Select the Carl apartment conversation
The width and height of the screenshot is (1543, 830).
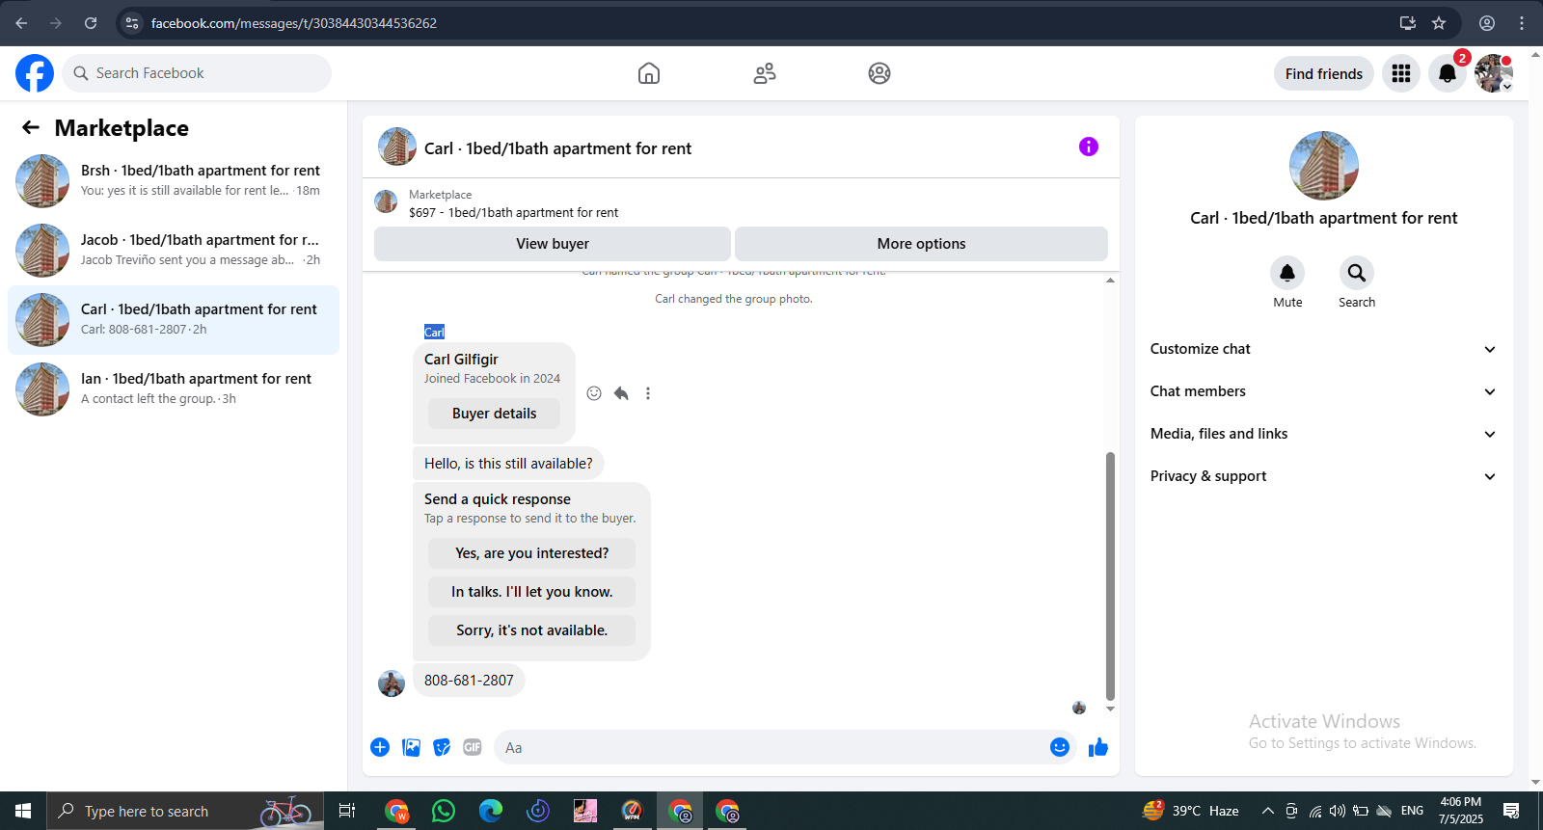(x=174, y=320)
